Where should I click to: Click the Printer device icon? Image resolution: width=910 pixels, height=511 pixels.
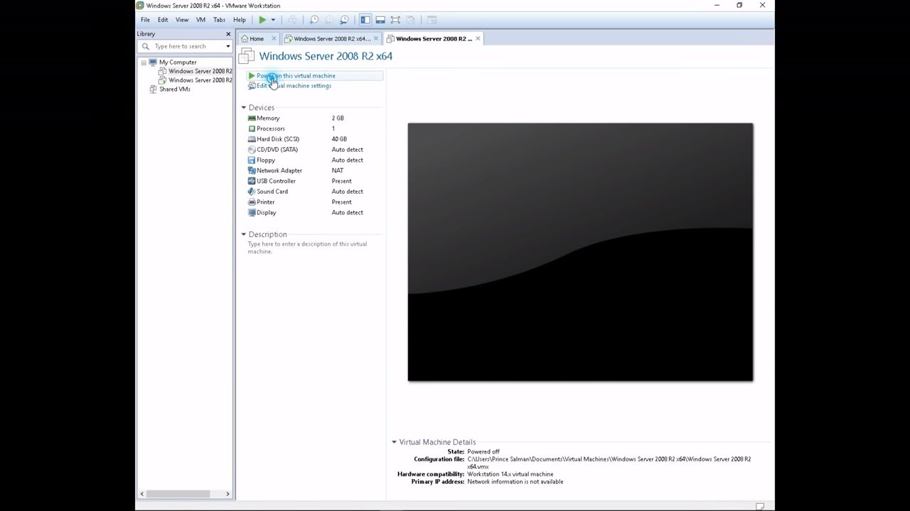(252, 202)
